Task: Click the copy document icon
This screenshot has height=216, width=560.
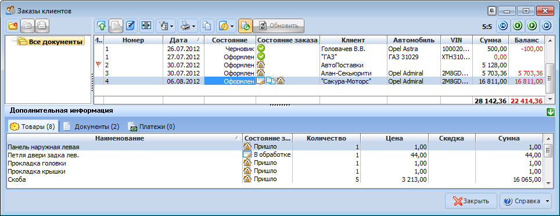Action: point(207,26)
